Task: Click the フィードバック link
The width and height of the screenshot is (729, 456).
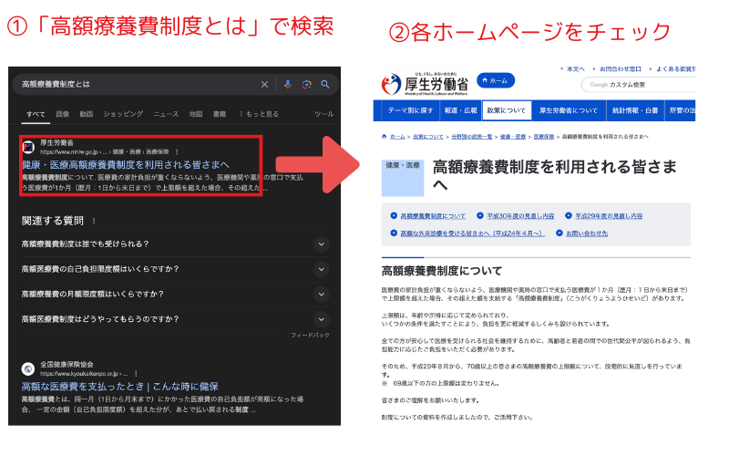Action: [x=310, y=335]
